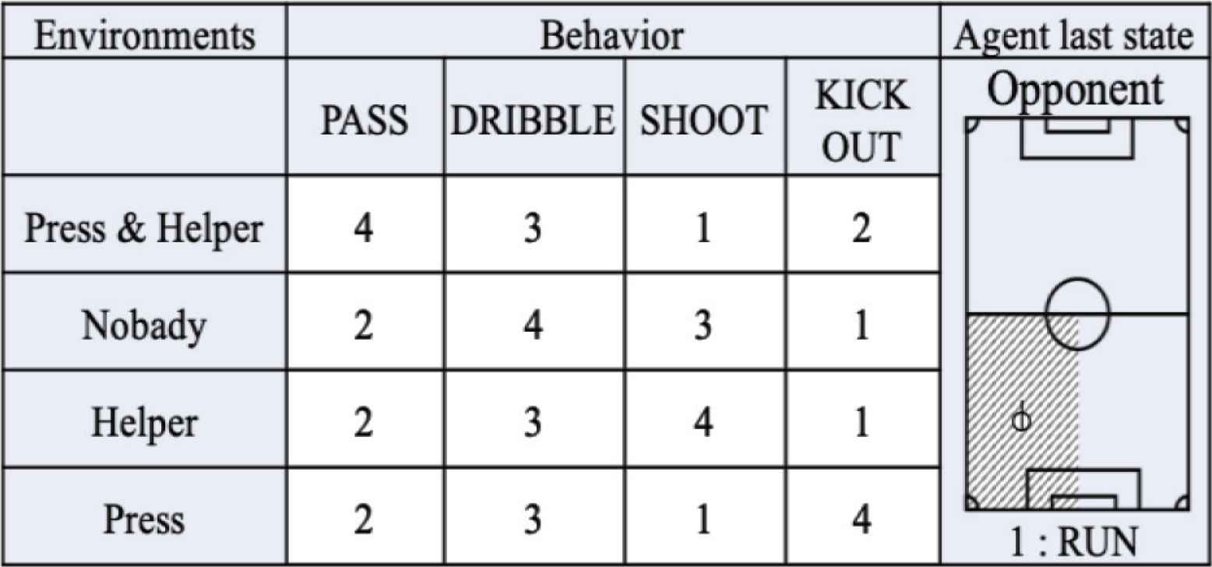Click the opponent goal box at top
The height and width of the screenshot is (567, 1212).
(x=1077, y=139)
